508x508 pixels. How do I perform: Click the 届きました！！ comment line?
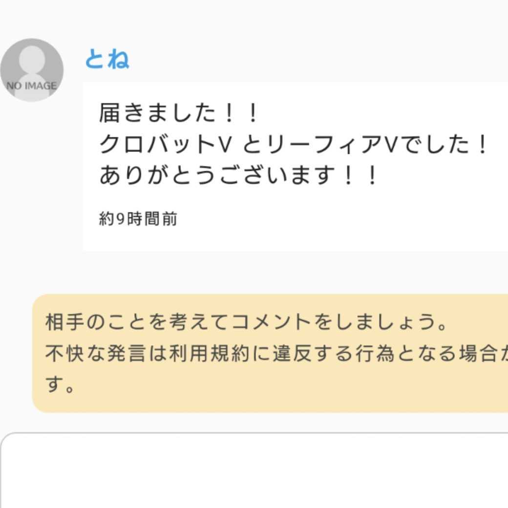coord(178,113)
